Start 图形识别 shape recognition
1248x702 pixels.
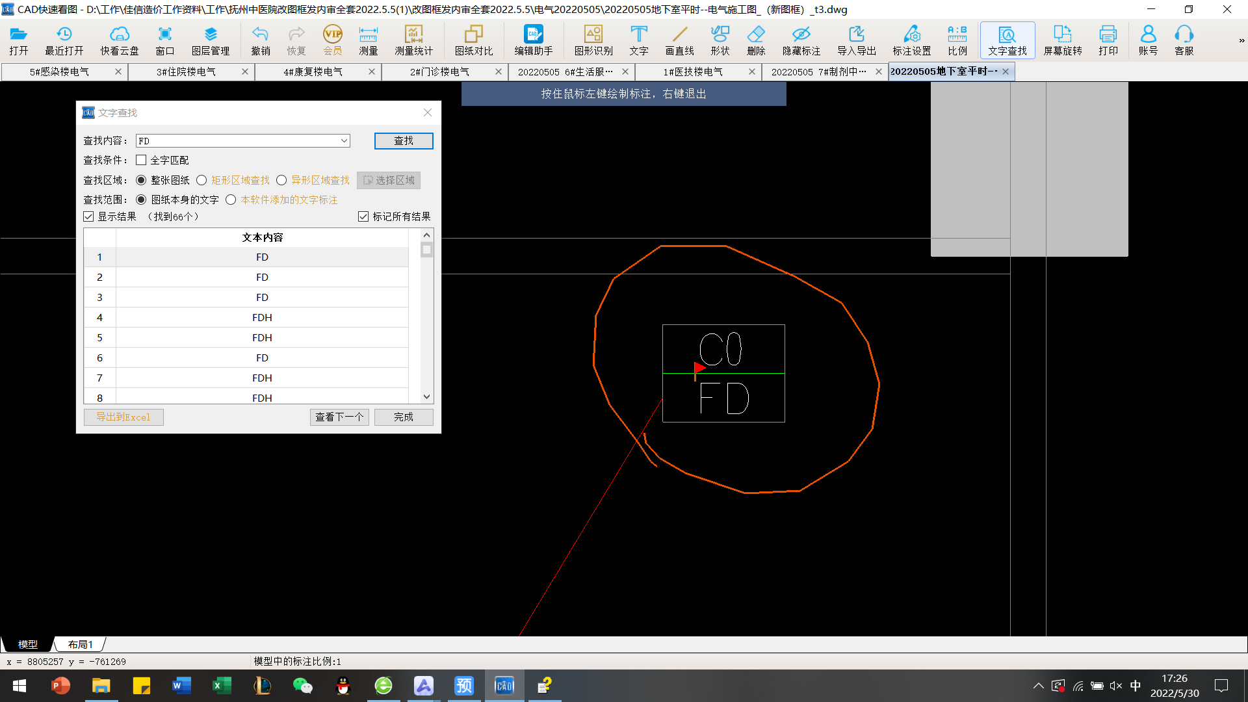click(593, 40)
